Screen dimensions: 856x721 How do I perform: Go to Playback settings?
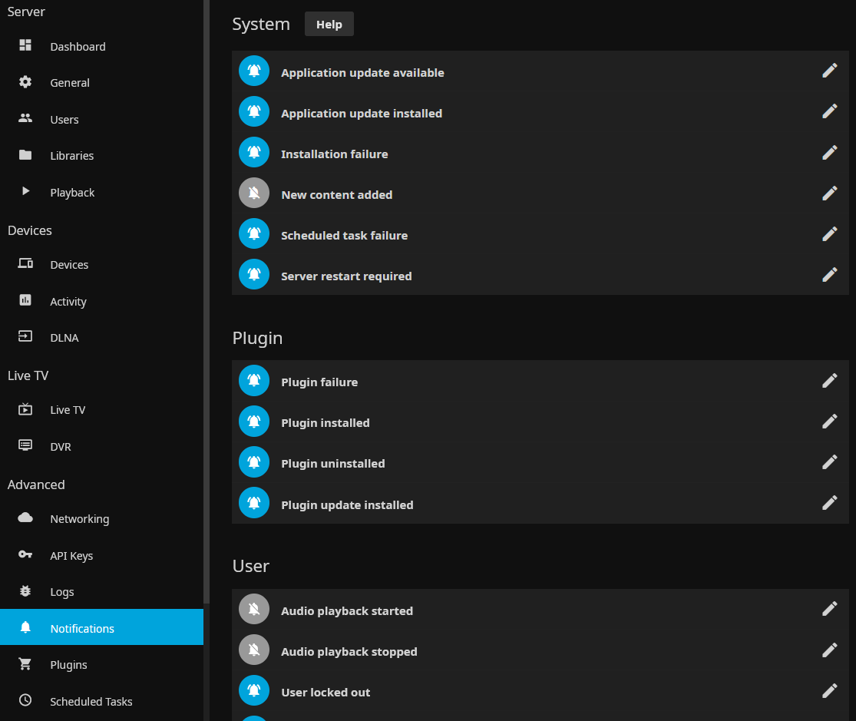[72, 192]
